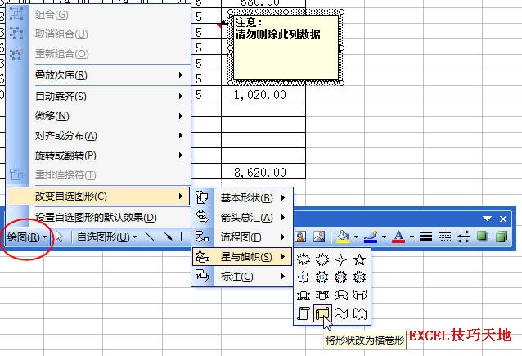The height and width of the screenshot is (356, 522).
Task: Toggle the shadow style button
Action: 482,237
